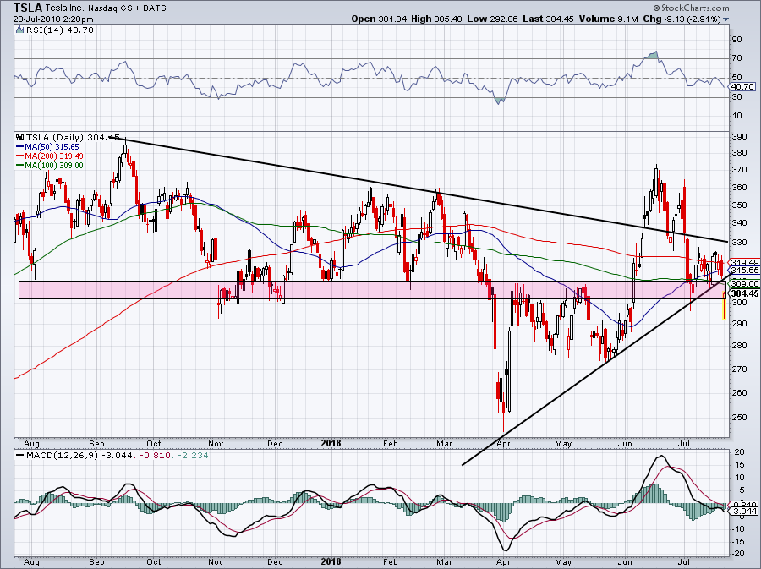Click the 70 overbought label on RSI axis

click(x=736, y=58)
